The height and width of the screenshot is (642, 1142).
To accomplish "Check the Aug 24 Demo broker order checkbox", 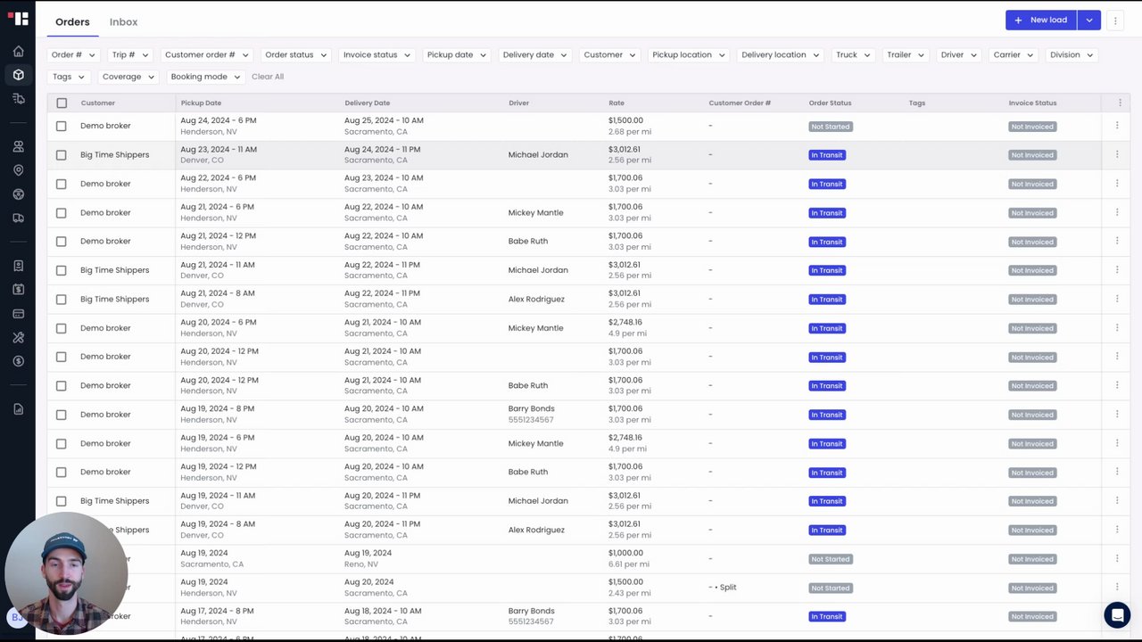I will coord(62,126).
